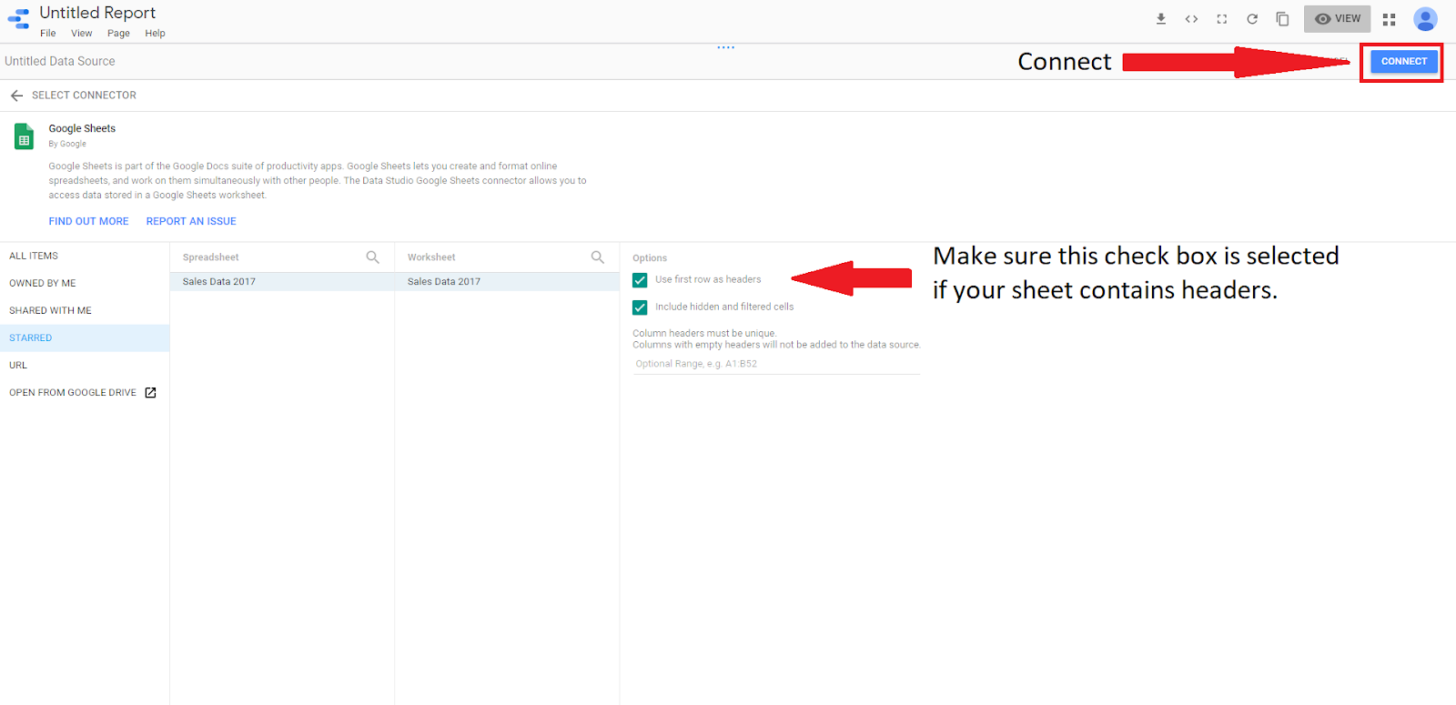Download the report using the download icon
1456x705 pixels.
(1161, 19)
